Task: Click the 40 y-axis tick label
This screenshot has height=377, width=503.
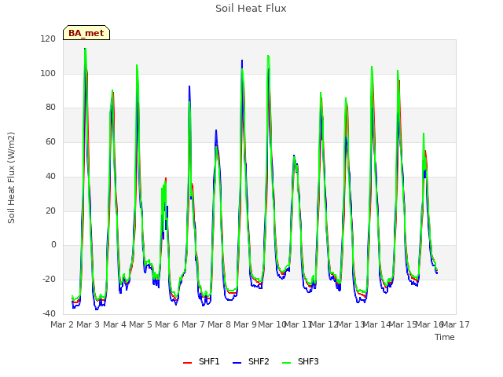Action: pyautogui.click(x=50, y=176)
